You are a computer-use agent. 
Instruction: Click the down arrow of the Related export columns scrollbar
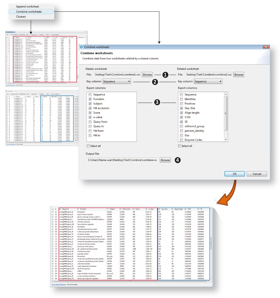pos(226,140)
